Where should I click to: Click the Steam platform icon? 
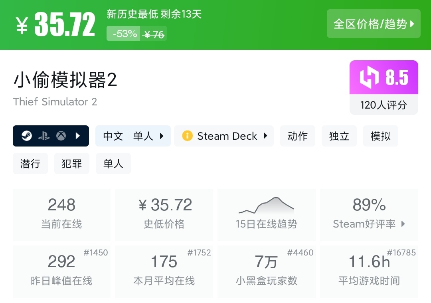point(27,136)
